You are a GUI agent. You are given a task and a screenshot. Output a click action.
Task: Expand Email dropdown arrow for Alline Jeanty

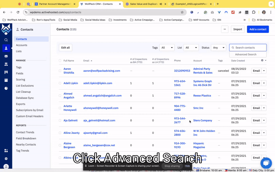[x=264, y=133]
